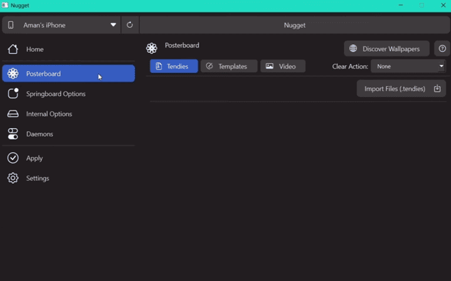Click the Nugget title bar button
This screenshot has height=281, width=451.
coord(294,25)
